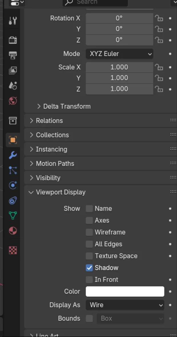Open the XYZ Euler rotation mode dropdown
This screenshot has height=337, width=177.
point(119,54)
